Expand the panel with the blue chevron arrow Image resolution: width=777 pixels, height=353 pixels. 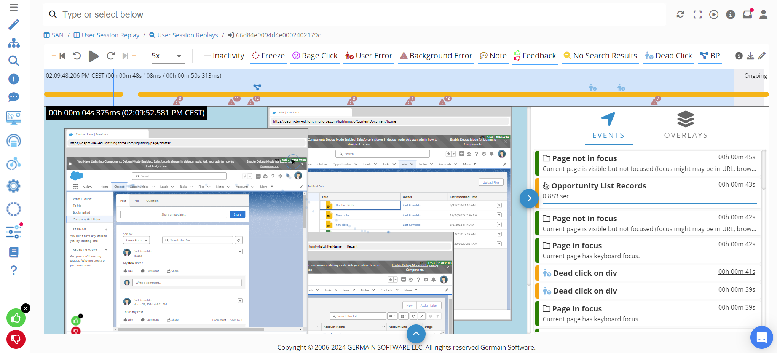pyautogui.click(x=529, y=198)
